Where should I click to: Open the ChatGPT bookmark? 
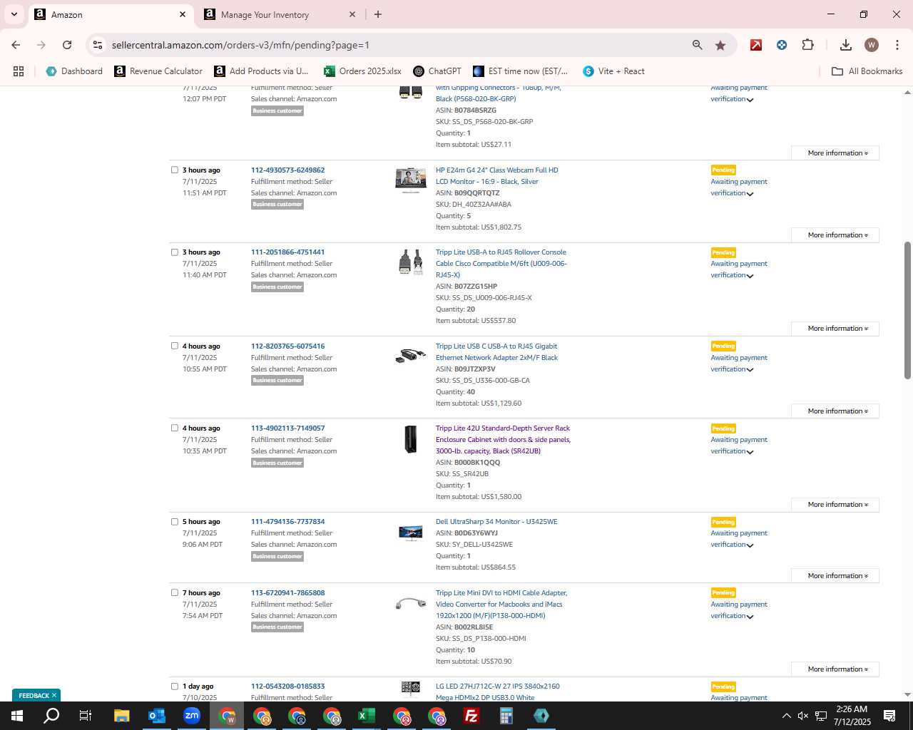[437, 71]
